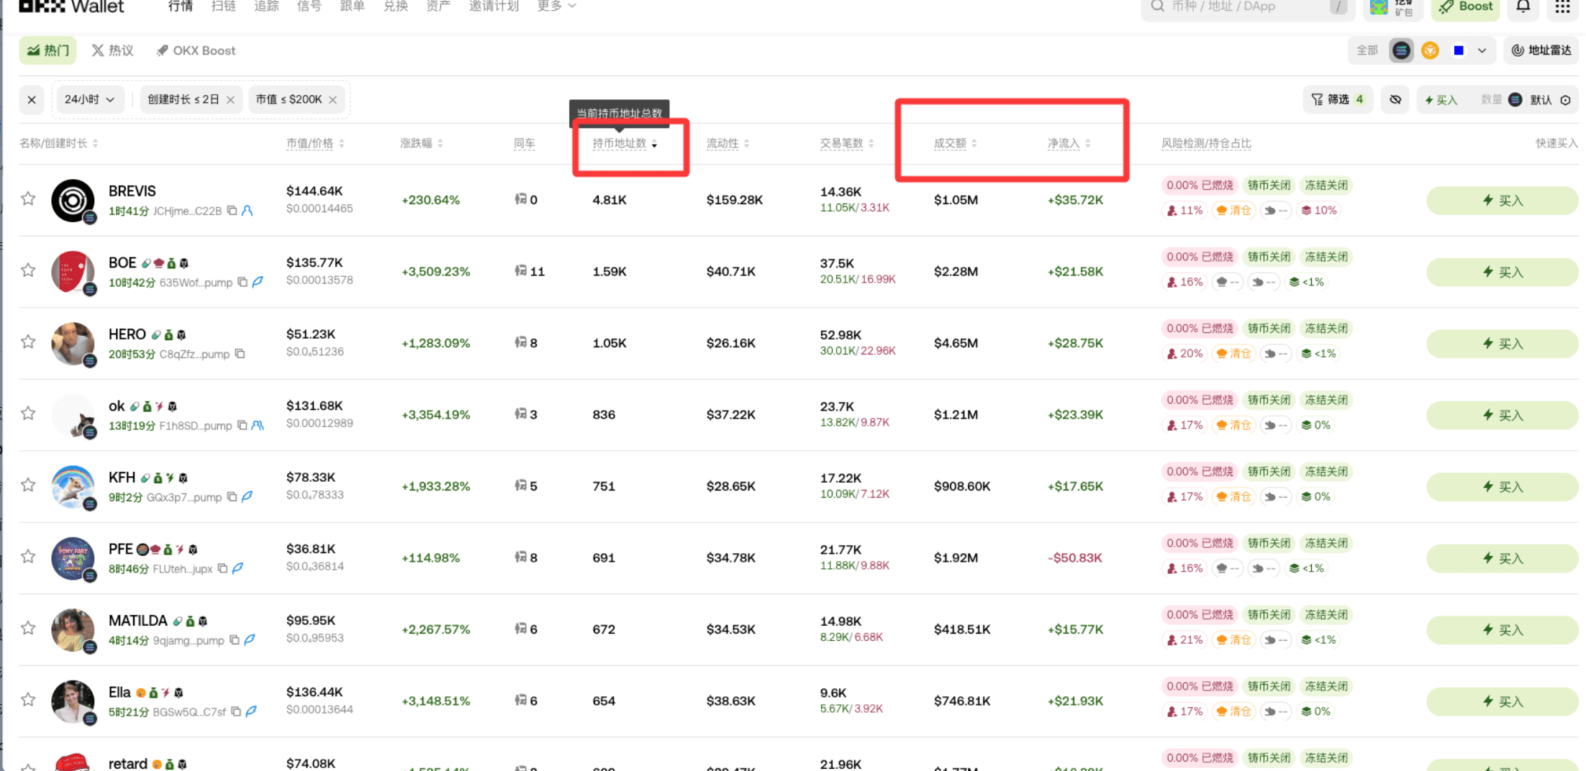Open the ok token blue people icon
Image resolution: width=1586 pixels, height=771 pixels.
pyautogui.click(x=258, y=425)
